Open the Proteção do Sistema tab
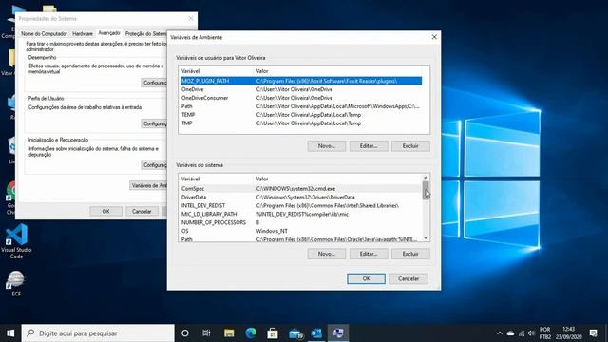 pos(145,34)
